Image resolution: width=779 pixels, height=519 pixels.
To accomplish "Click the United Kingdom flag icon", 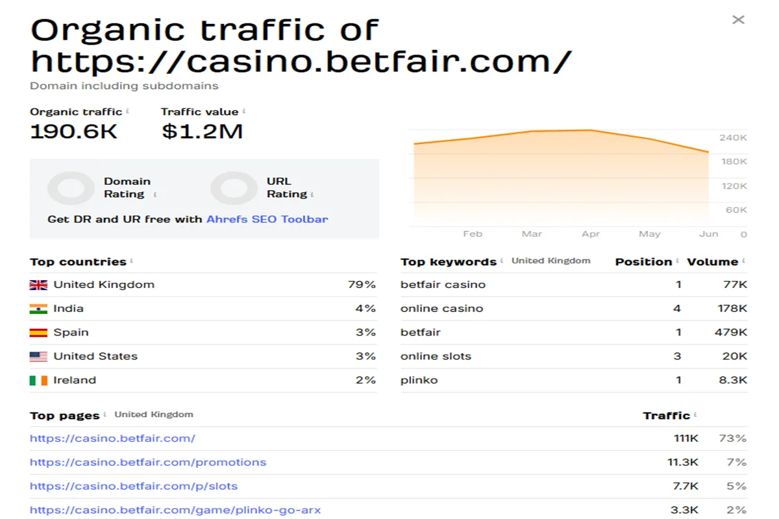I will tap(38, 285).
